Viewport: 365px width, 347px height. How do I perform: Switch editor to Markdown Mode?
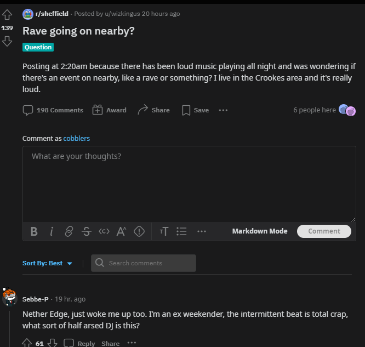260,231
